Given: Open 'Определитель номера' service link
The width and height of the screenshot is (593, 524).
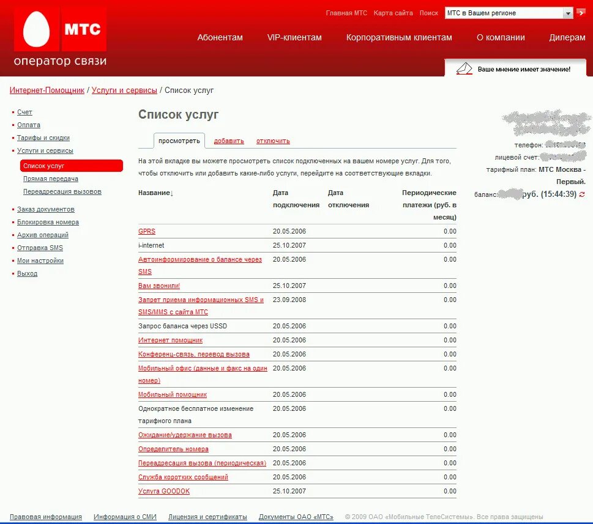Looking at the screenshot, I should 174,449.
